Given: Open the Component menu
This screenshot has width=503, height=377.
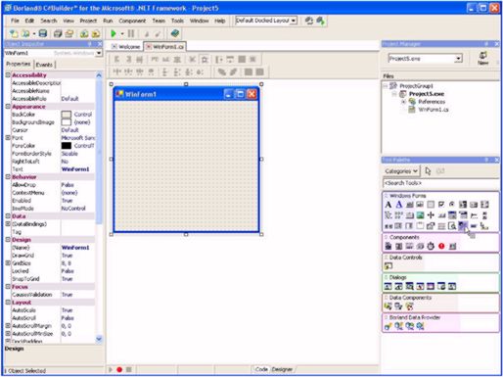Looking at the screenshot, I should coord(132,21).
